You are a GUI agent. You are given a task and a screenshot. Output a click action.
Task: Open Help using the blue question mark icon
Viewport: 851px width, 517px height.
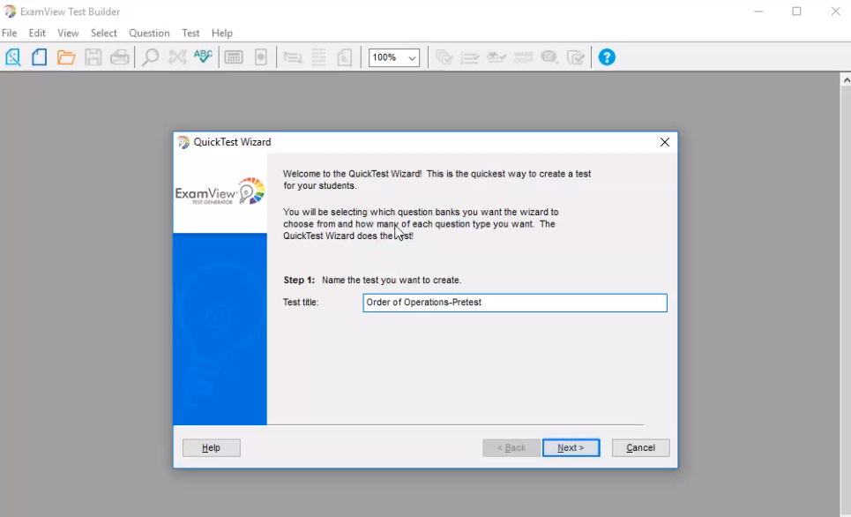606,56
